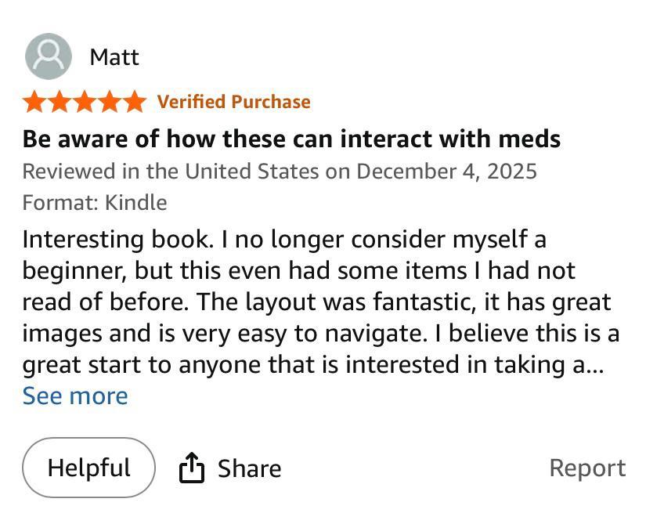The height and width of the screenshot is (524, 646).
Task: Click the trailing ellipsis in review text
Action: coord(595,365)
